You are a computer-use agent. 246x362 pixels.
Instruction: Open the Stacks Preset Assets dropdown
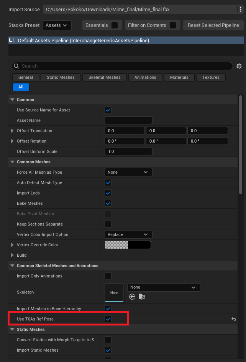[57, 25]
